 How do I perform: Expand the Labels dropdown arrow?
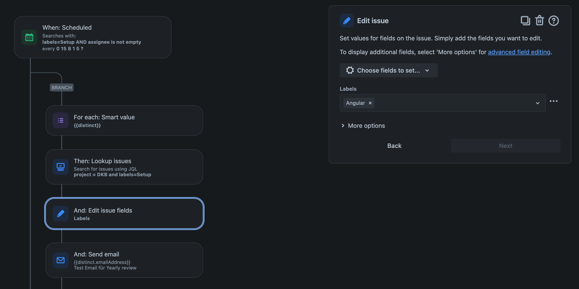[537, 103]
